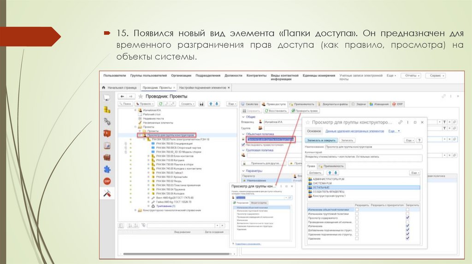472x264 pixels.
Task: Open the 'Создать' dropdown in explorer toolbar
Action: [188, 104]
